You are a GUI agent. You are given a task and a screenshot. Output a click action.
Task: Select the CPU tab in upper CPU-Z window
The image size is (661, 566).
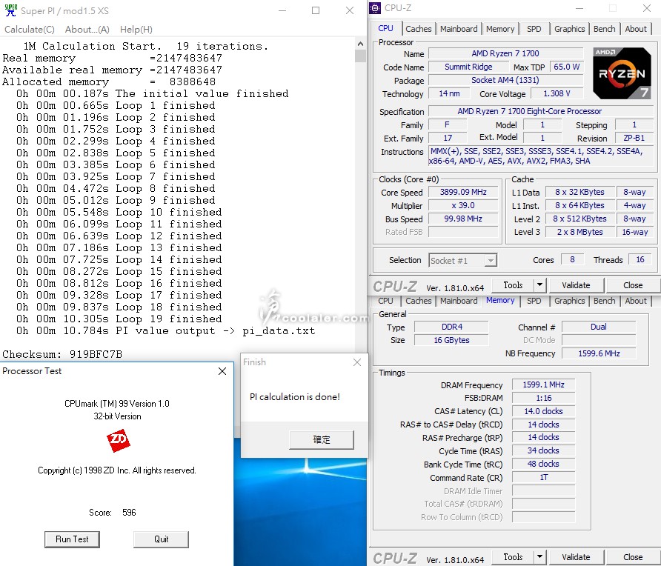tap(386, 28)
